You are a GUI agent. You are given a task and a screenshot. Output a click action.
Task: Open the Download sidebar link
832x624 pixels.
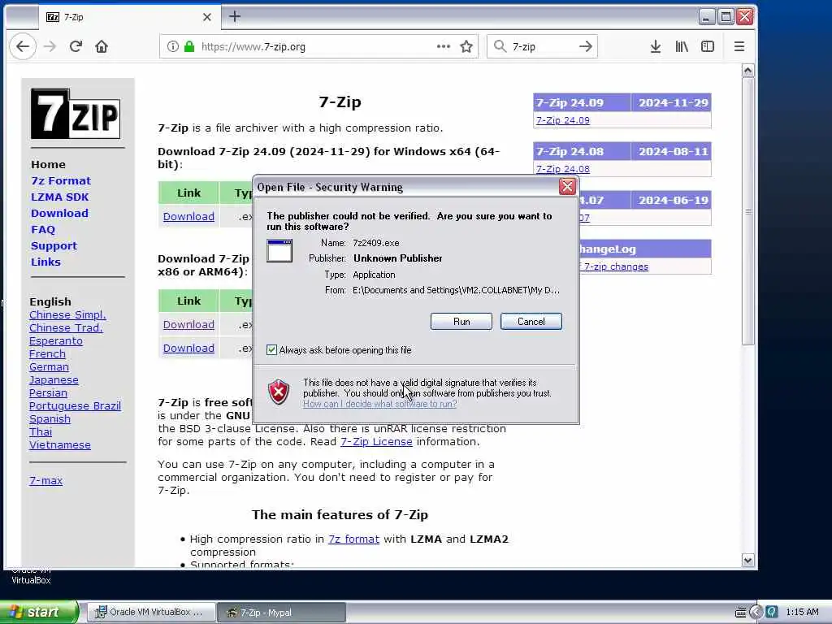coord(59,214)
